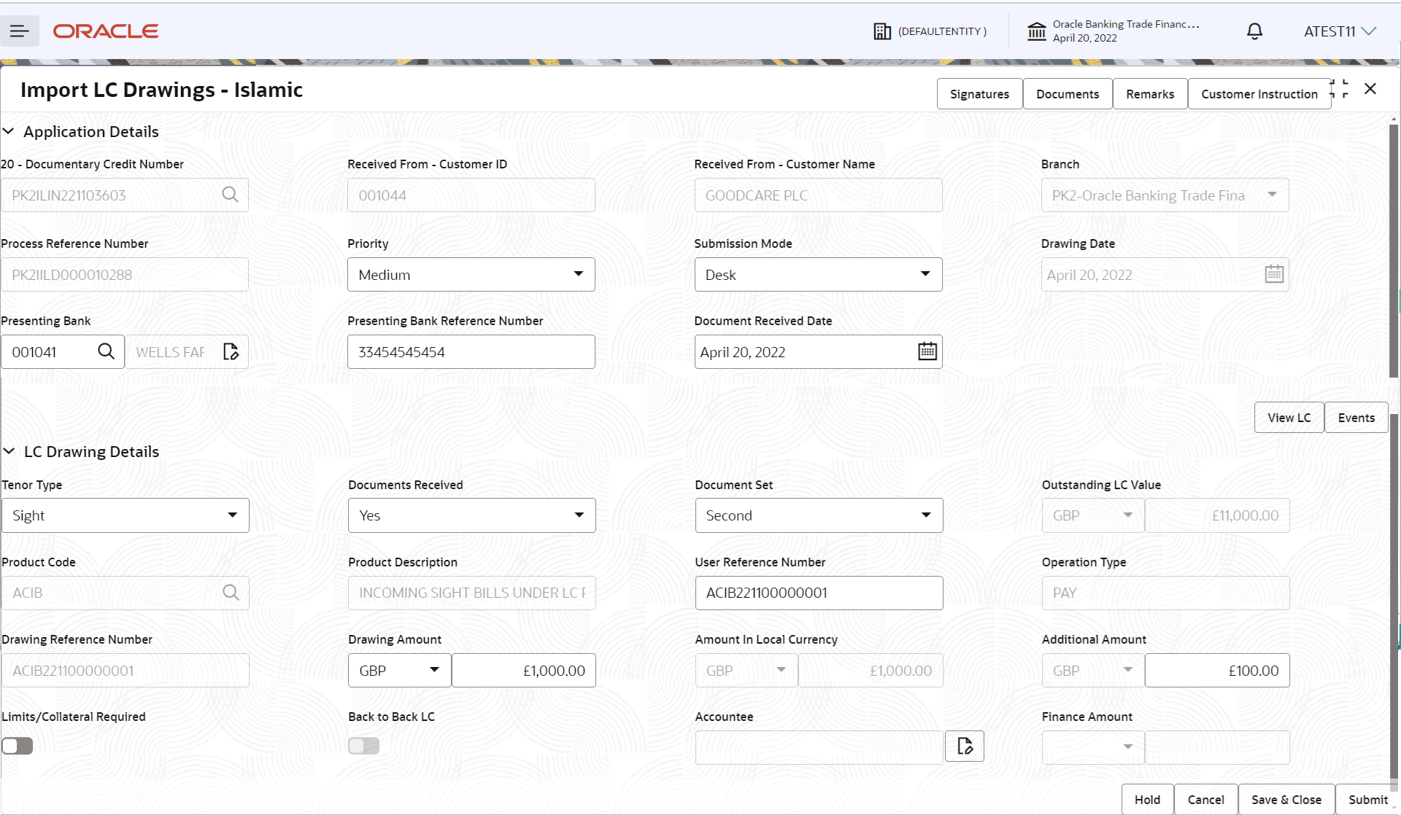The height and width of the screenshot is (815, 1401).
Task: Open the notifications bell
Action: (1254, 31)
